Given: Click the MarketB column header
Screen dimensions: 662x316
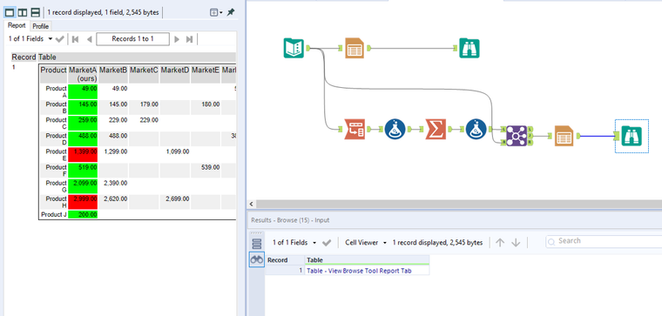Looking at the screenshot, I should [x=113, y=74].
